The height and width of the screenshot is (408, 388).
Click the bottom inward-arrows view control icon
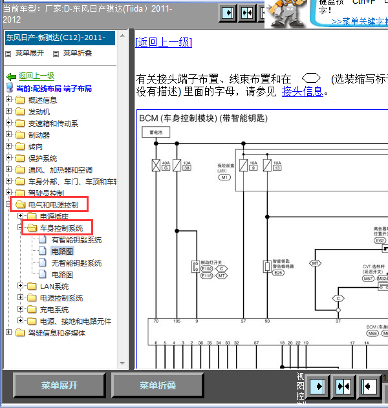(343, 387)
